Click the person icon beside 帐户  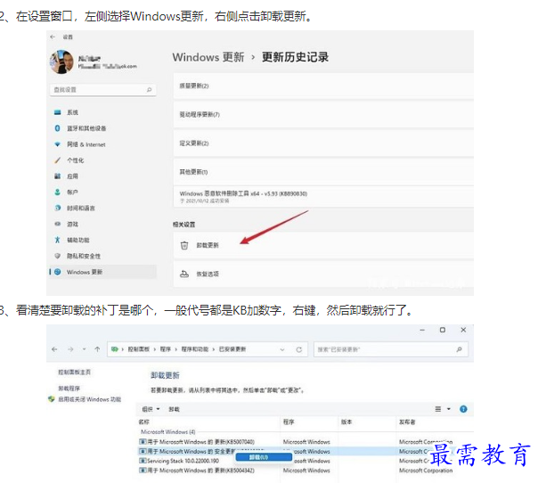pos(57,192)
